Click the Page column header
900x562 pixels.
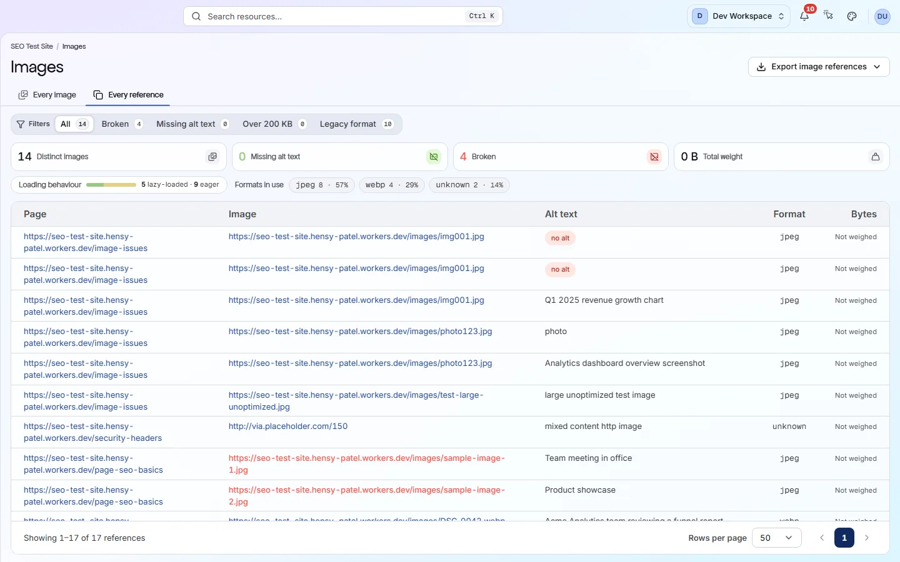pos(35,214)
